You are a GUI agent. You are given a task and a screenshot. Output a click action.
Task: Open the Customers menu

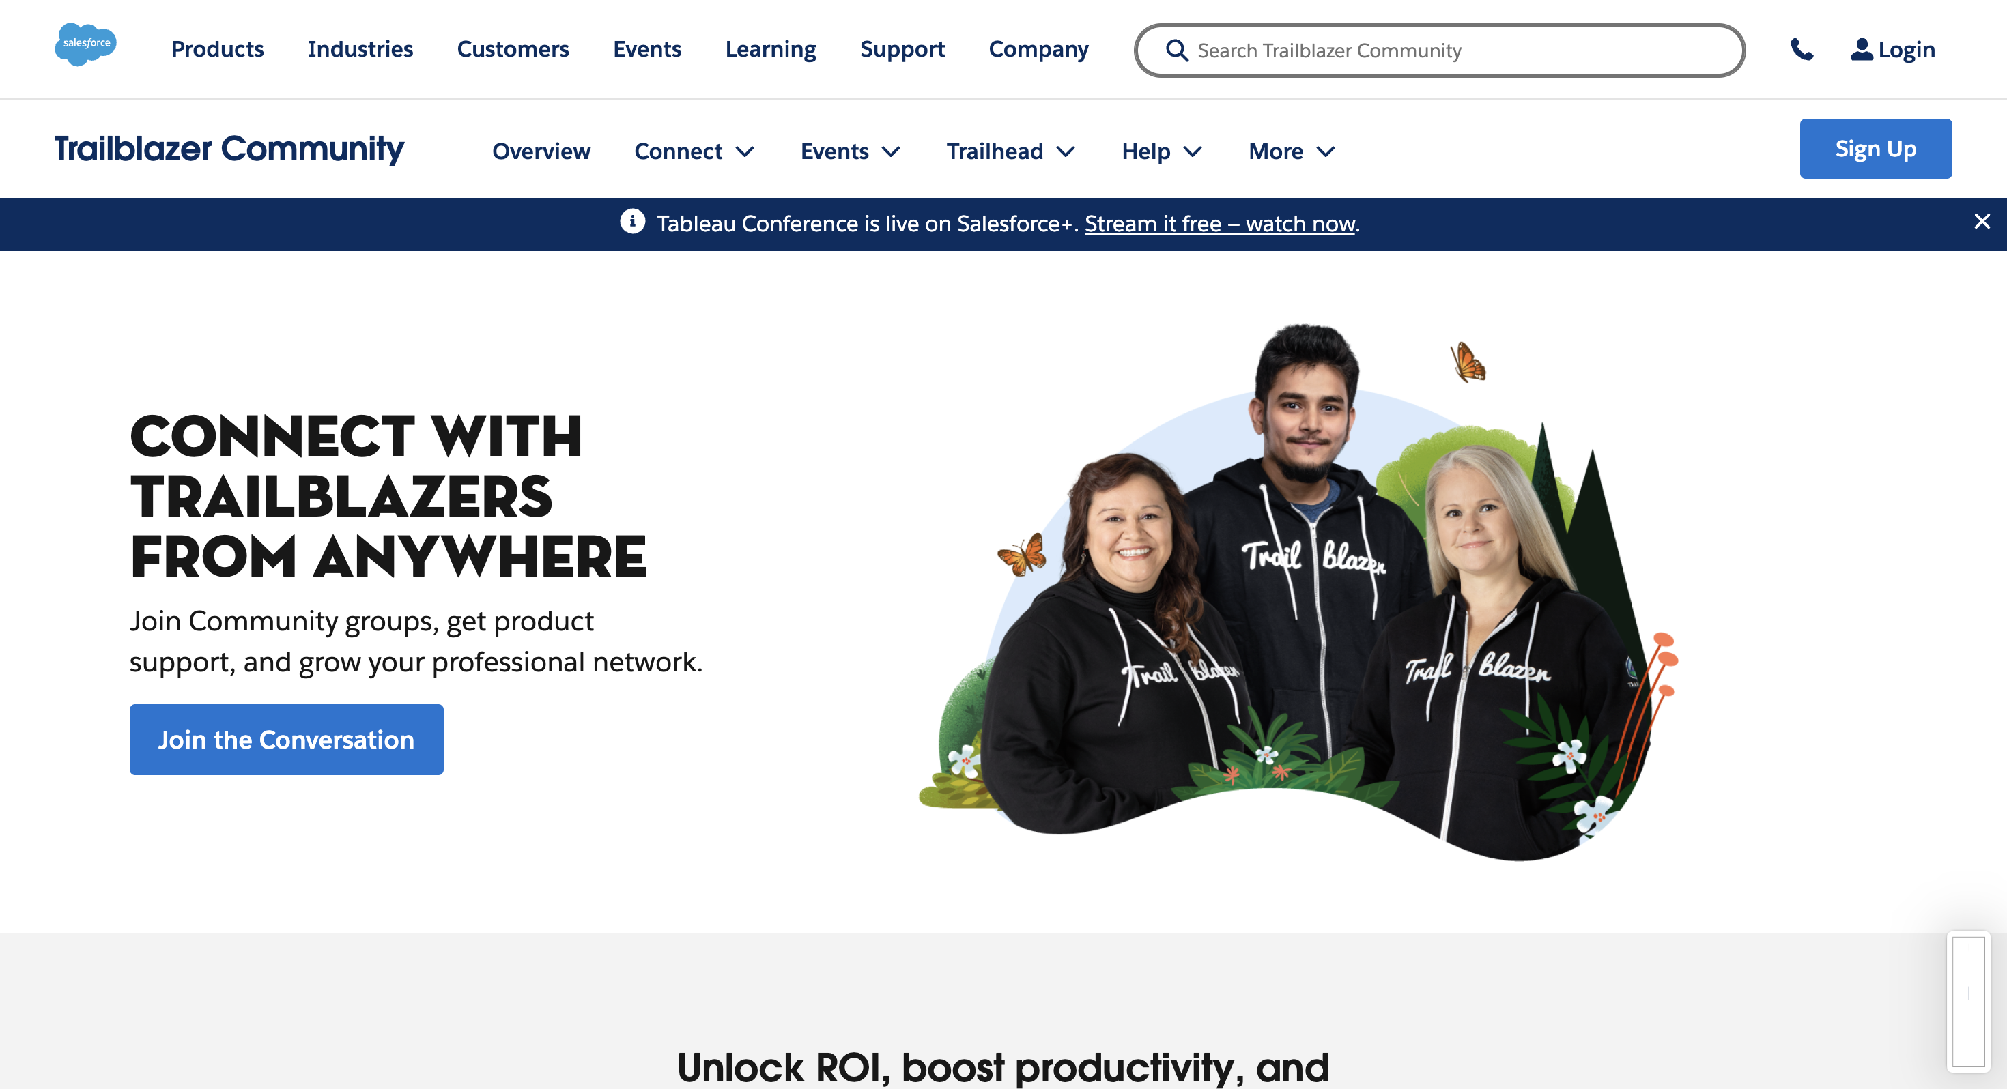tap(513, 49)
